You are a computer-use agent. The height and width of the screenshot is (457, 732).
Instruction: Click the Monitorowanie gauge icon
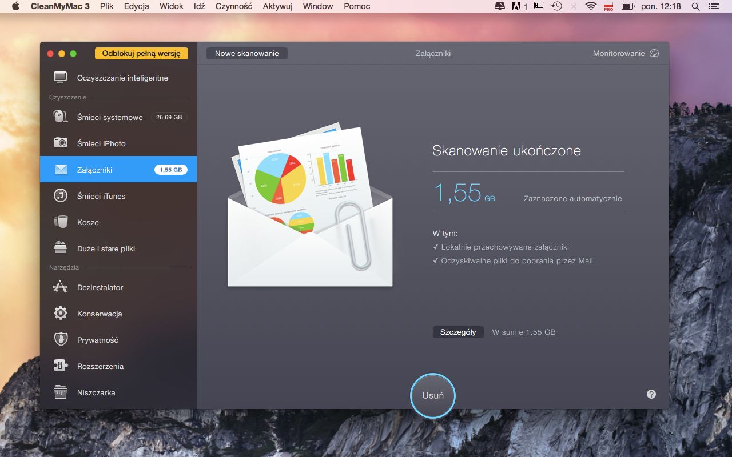tap(655, 53)
